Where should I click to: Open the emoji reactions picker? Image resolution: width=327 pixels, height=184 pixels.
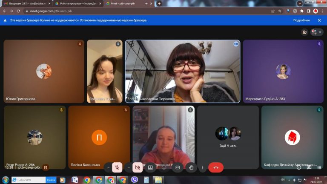click(164, 167)
